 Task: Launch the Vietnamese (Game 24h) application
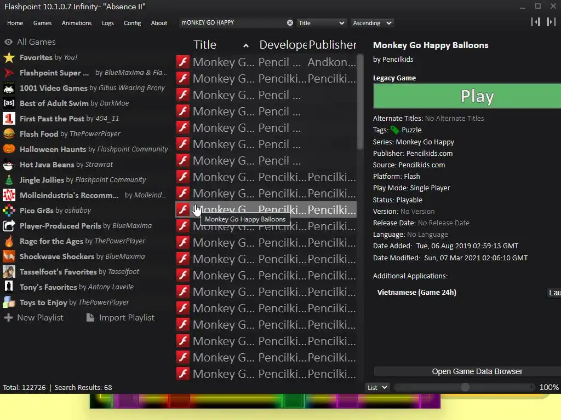pos(554,293)
